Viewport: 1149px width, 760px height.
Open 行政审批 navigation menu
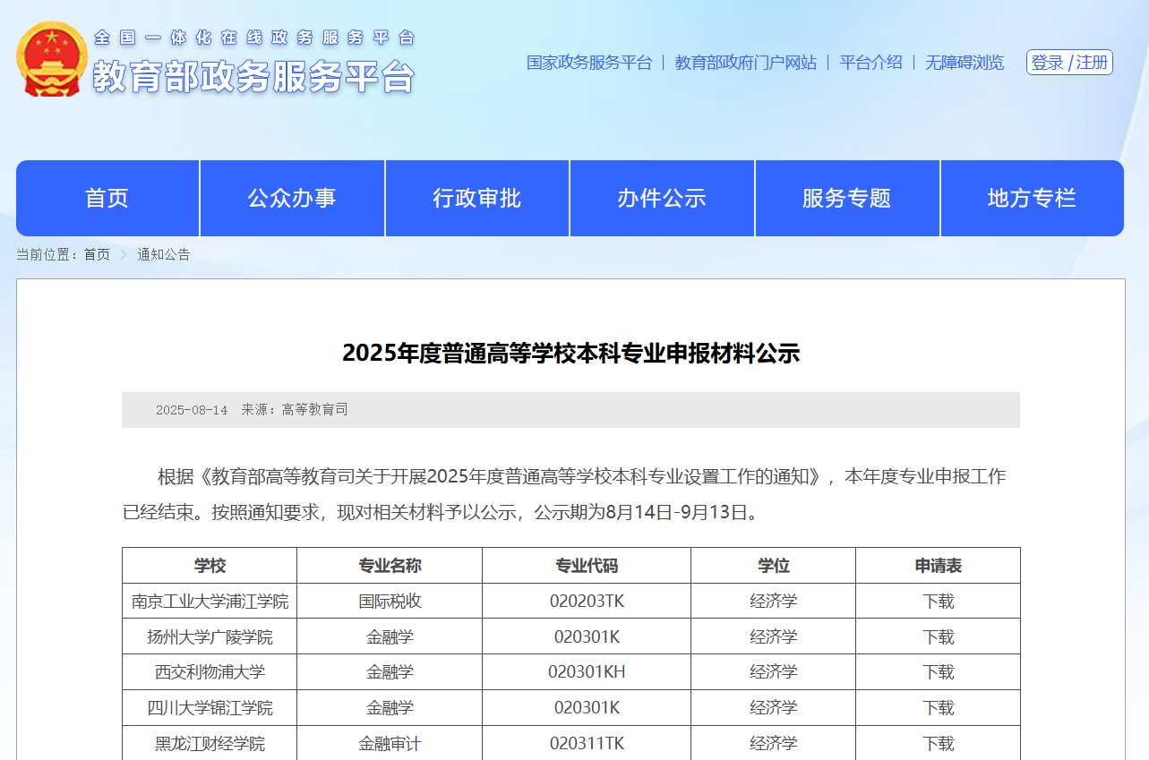(x=477, y=199)
